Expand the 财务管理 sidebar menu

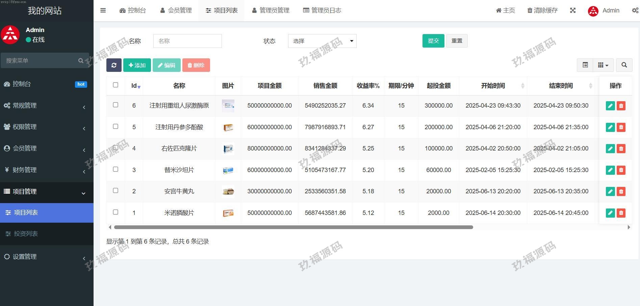click(x=47, y=170)
